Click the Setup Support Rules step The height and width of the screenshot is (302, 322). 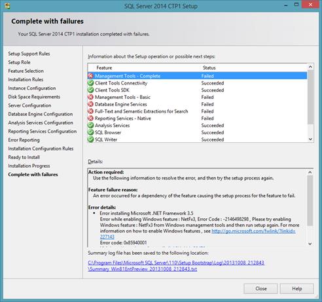(x=29, y=54)
